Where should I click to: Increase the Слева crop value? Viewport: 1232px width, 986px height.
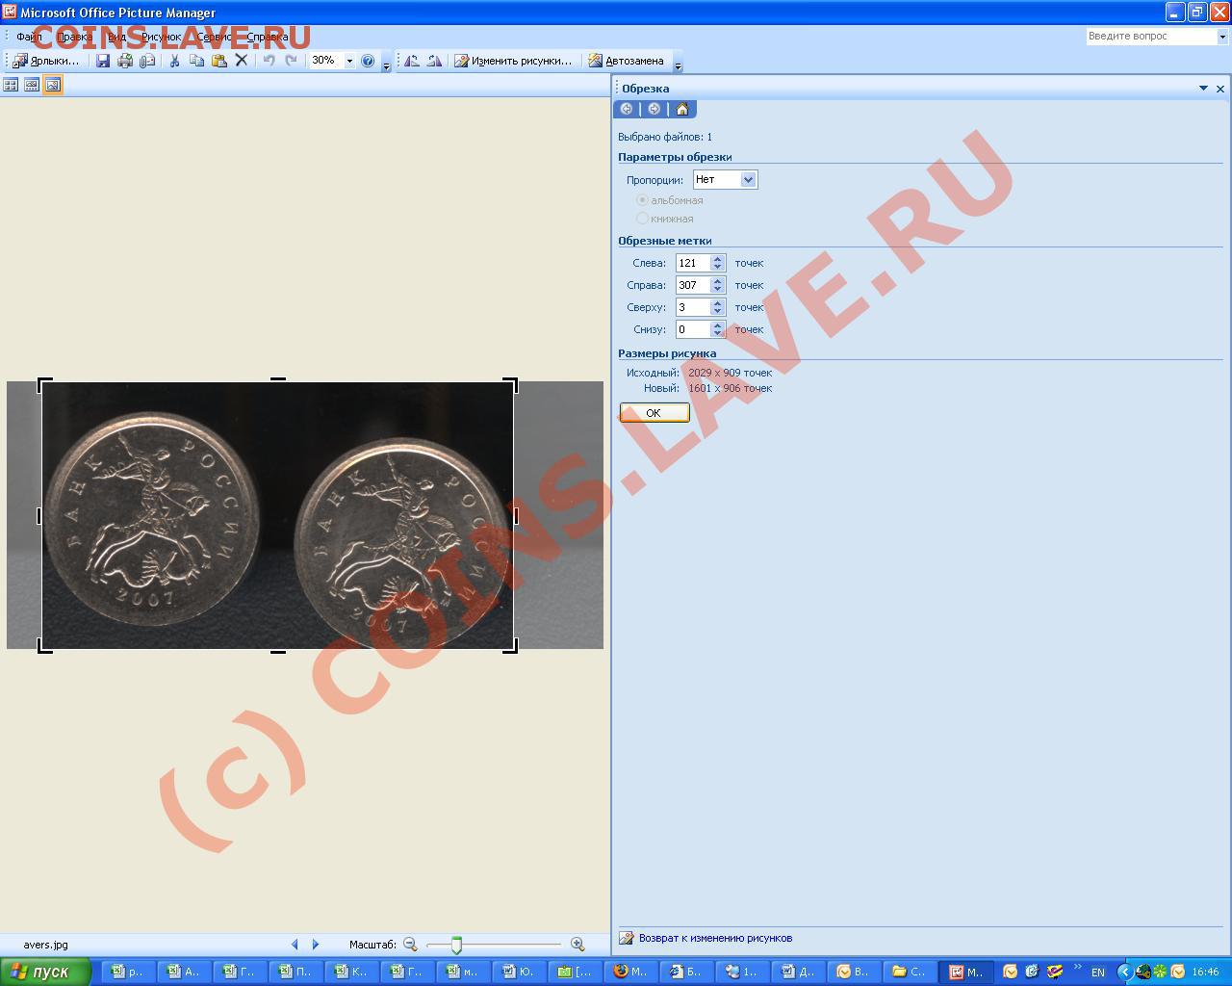click(x=717, y=259)
